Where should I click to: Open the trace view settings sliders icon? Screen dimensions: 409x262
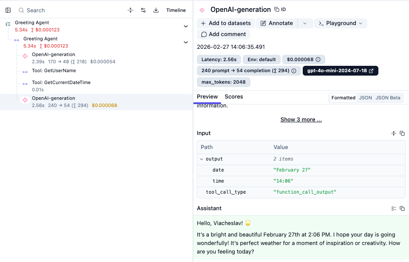(x=143, y=10)
